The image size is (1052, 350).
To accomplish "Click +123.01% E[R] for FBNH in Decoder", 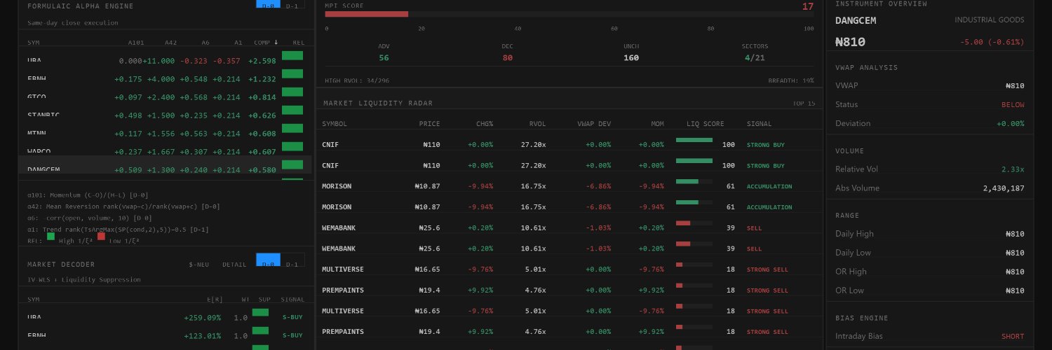I will pos(203,335).
